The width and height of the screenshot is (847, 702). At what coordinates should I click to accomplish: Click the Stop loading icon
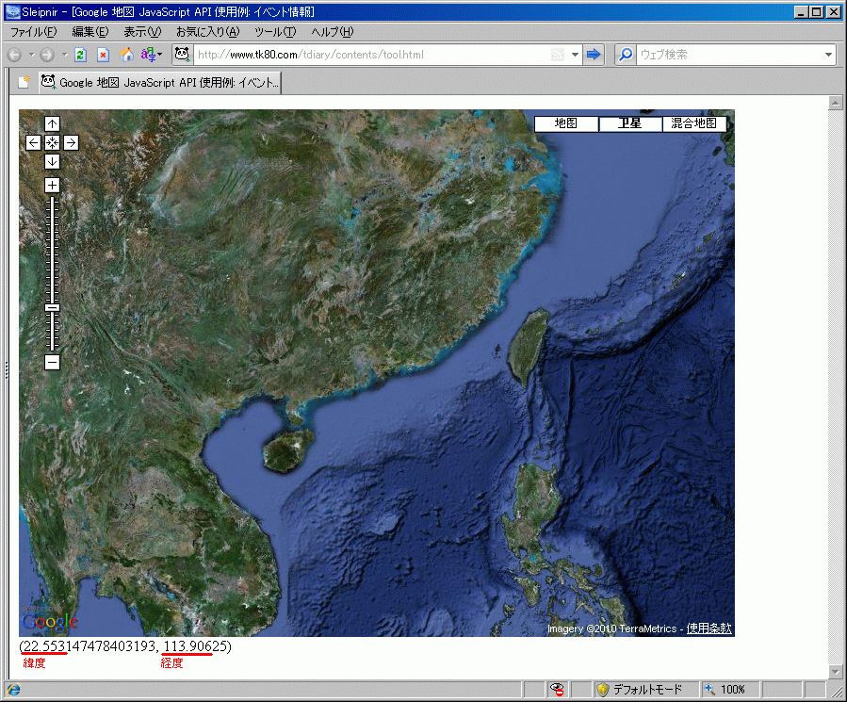[x=103, y=55]
